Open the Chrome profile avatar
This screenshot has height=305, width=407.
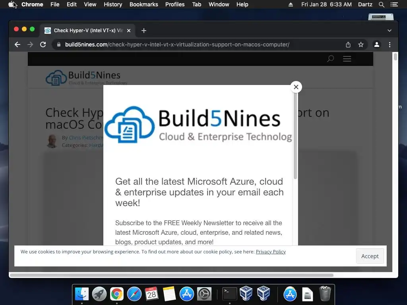(377, 44)
